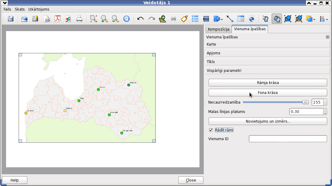
Task: Click the Rāmja krāsa button
Action: tap(268, 83)
